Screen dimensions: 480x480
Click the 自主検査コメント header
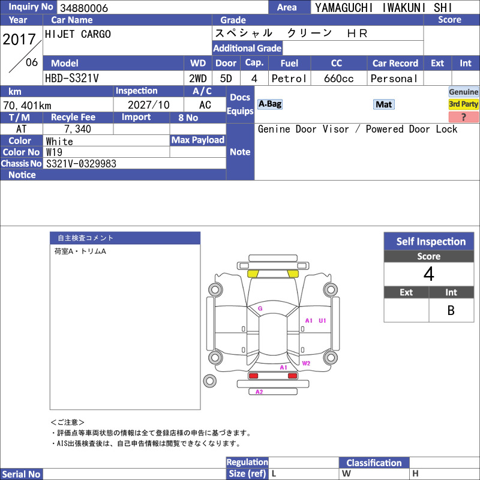pyautogui.click(x=125, y=238)
